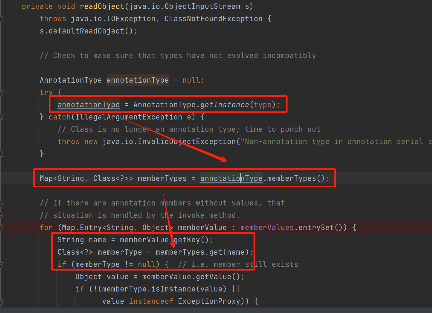Click fold marker beside 'value instanceof ExceptionProxy' line

(x=1, y=302)
